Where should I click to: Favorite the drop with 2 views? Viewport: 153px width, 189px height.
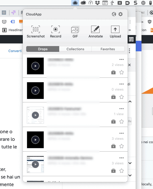pyautogui.click(x=122, y=72)
